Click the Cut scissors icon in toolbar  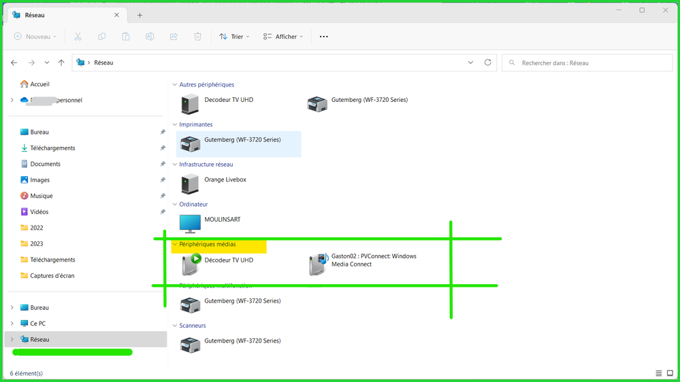click(x=78, y=37)
